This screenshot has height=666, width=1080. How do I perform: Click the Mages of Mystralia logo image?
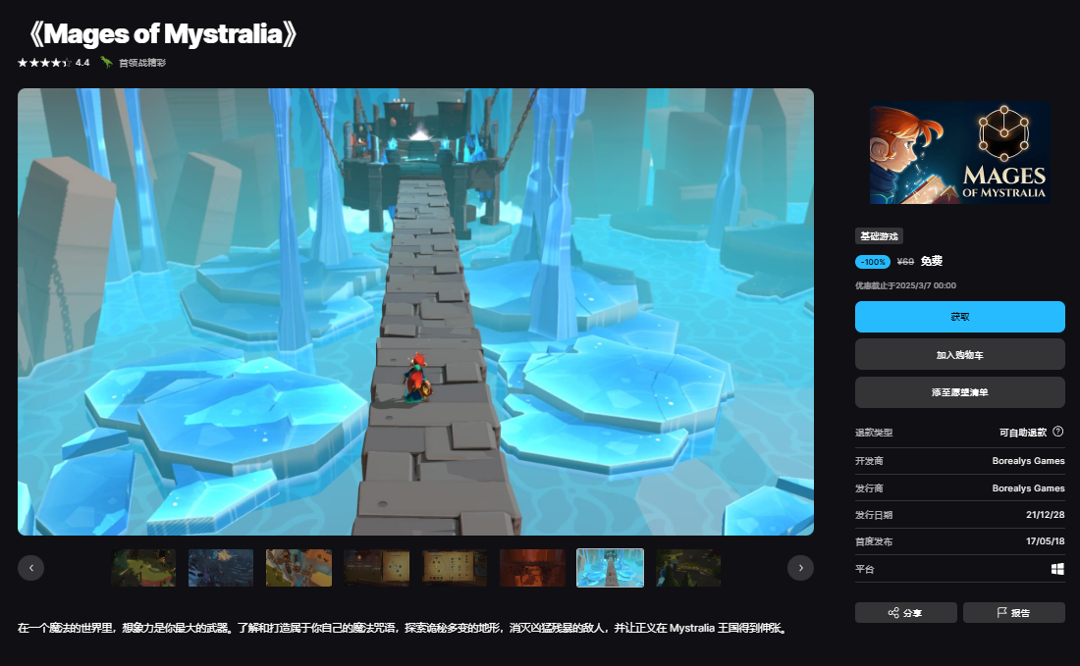959,153
